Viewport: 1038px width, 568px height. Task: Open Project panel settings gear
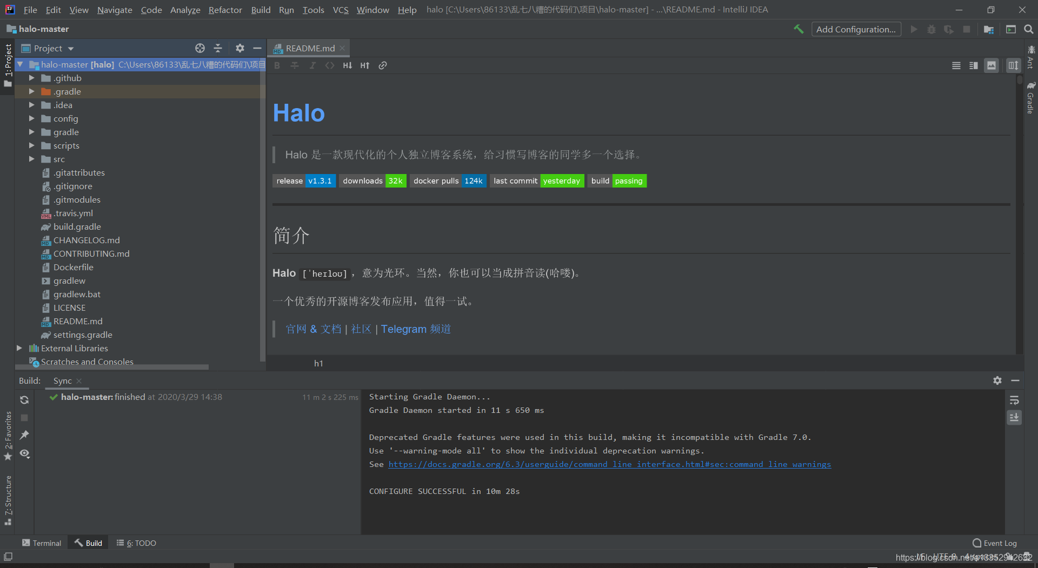coord(240,48)
